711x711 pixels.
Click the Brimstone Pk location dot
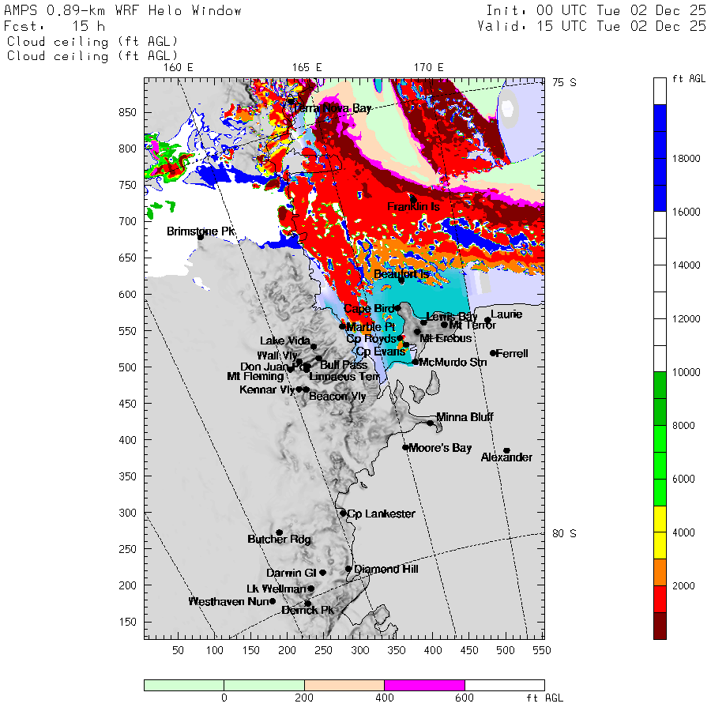[x=201, y=236]
